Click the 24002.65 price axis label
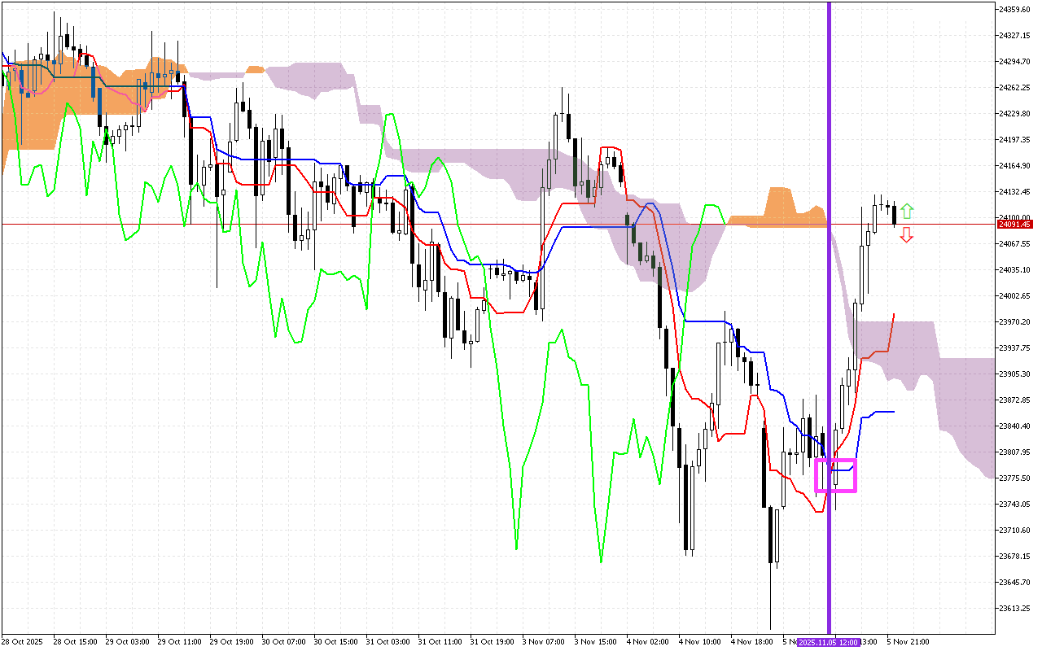Screen dimensions: 1042x651 1017,295
